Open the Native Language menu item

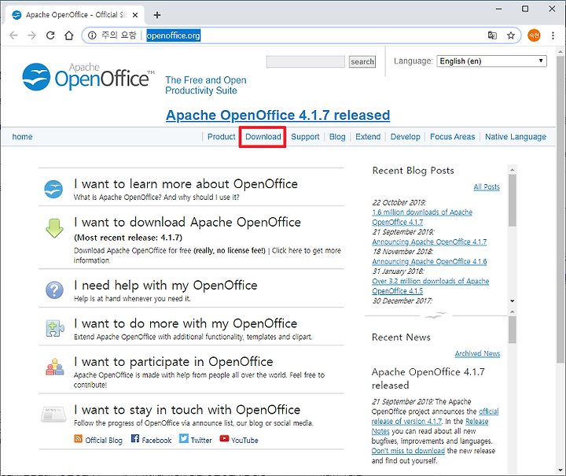(x=516, y=137)
